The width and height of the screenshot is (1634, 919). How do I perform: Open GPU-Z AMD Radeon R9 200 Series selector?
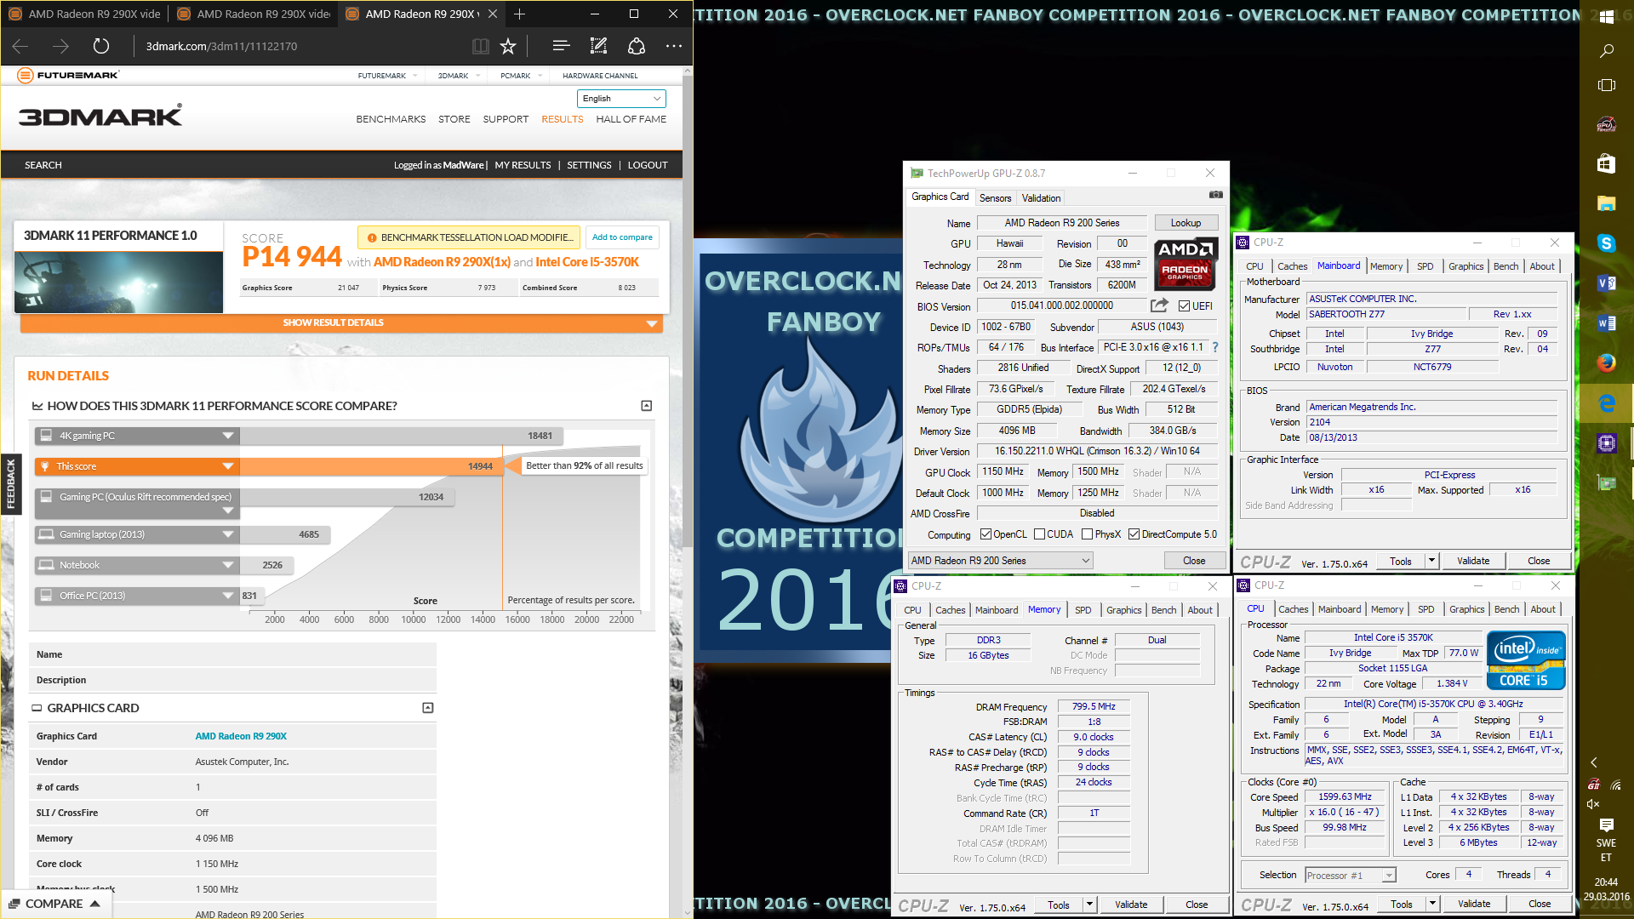tap(1000, 561)
